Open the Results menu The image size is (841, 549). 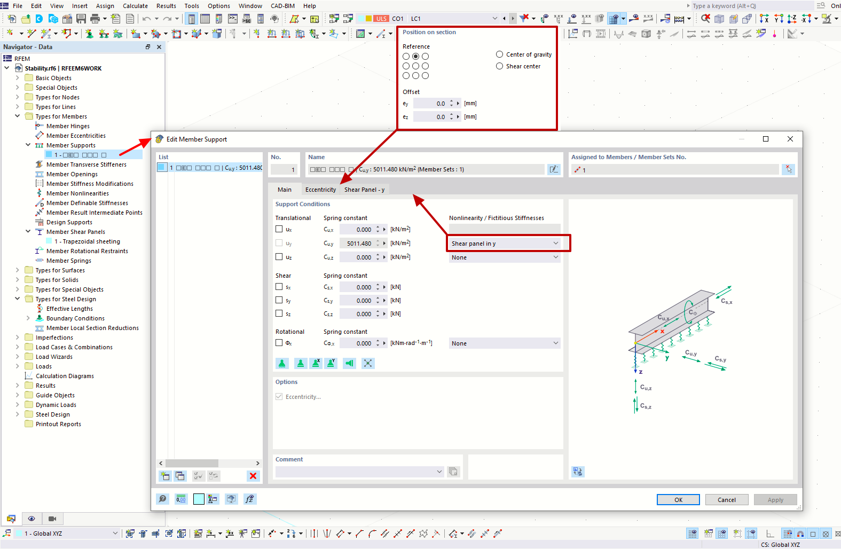click(x=166, y=6)
